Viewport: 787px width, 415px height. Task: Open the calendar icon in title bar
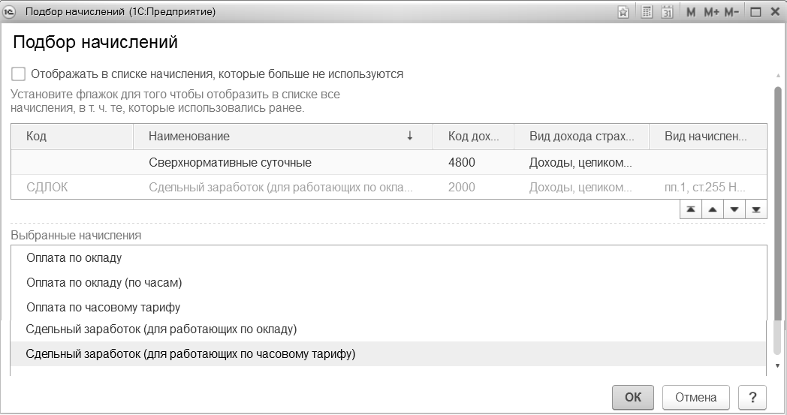point(667,12)
